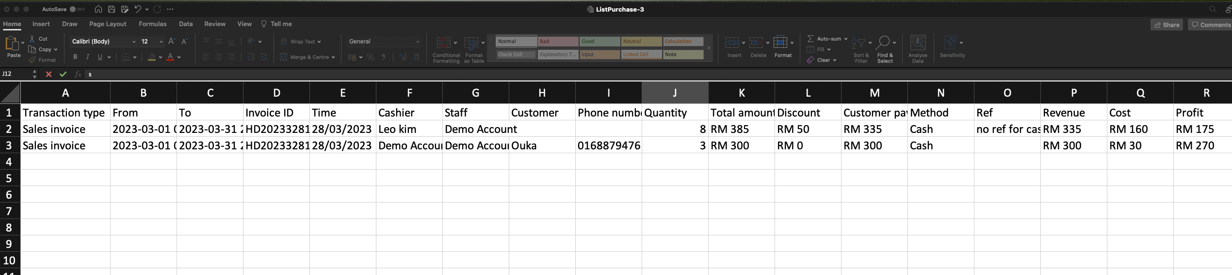Viewport: 1232px width, 275px height.
Task: Open the Comments pane button
Action: click(x=1210, y=25)
